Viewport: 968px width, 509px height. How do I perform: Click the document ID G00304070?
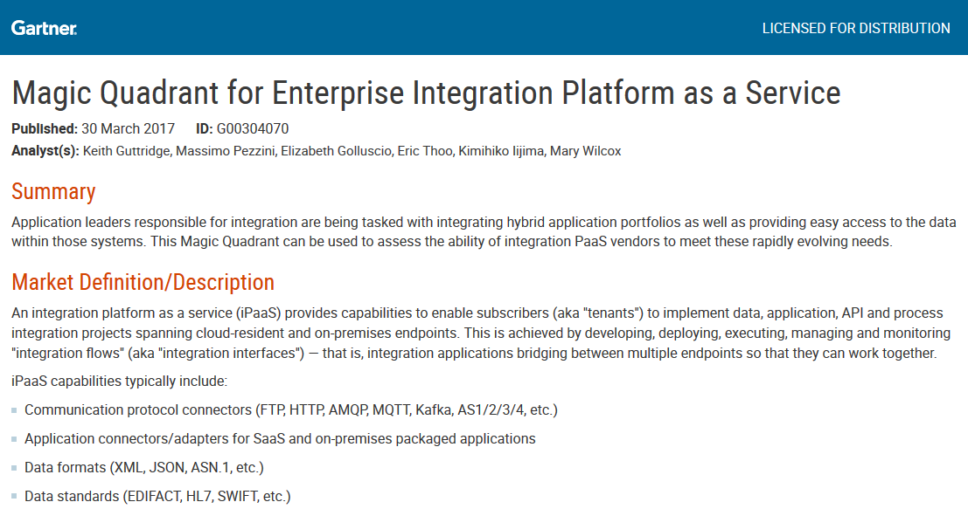253,129
